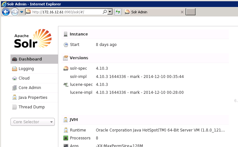The image size is (238, 147).
Task: Click the Dashboard gauge icon
Action: [x=14, y=59]
